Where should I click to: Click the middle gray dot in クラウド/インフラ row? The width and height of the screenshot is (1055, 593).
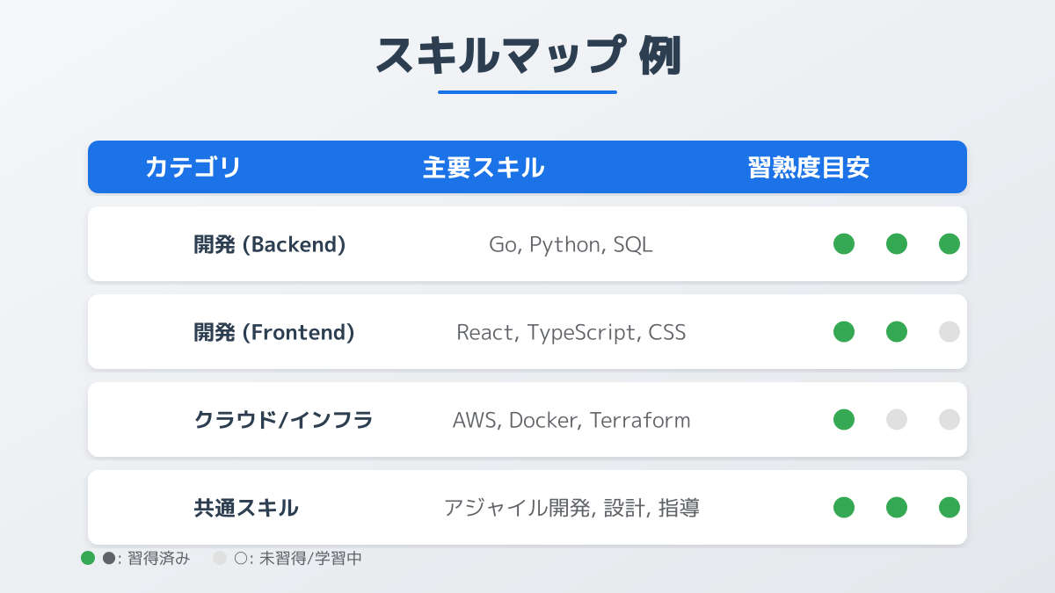(897, 420)
